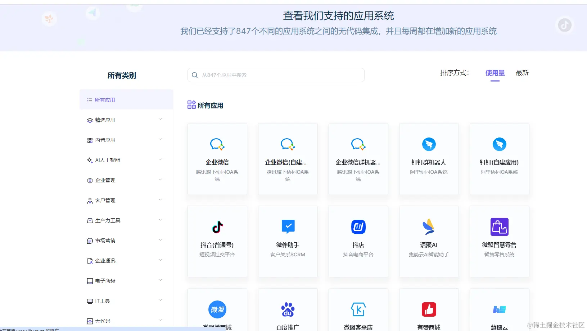The image size is (587, 331).
Task: Click the 抖店 app icon
Action: 358,227
